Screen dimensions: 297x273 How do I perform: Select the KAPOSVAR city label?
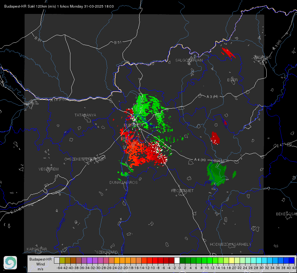pos(37,249)
